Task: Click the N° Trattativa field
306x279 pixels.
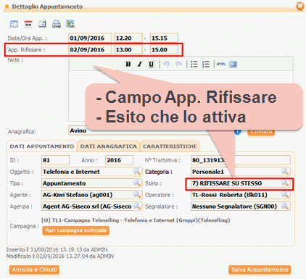Action: point(241,160)
